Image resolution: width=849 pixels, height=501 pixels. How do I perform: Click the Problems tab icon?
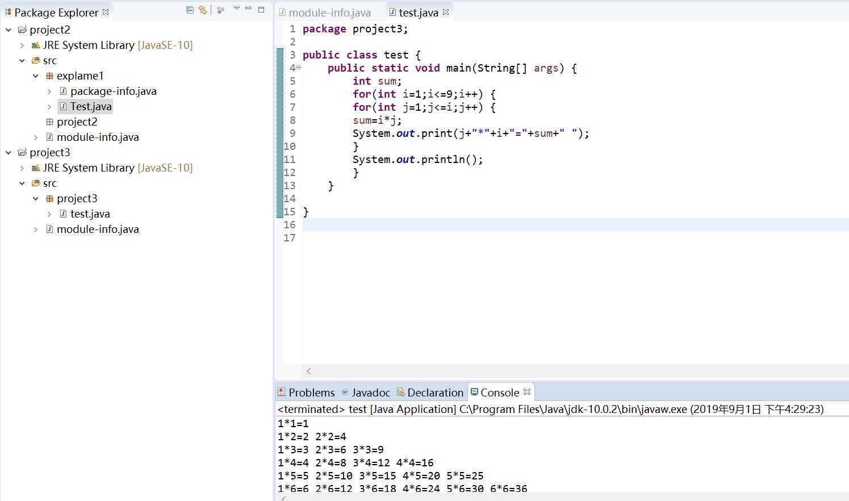pyautogui.click(x=282, y=392)
